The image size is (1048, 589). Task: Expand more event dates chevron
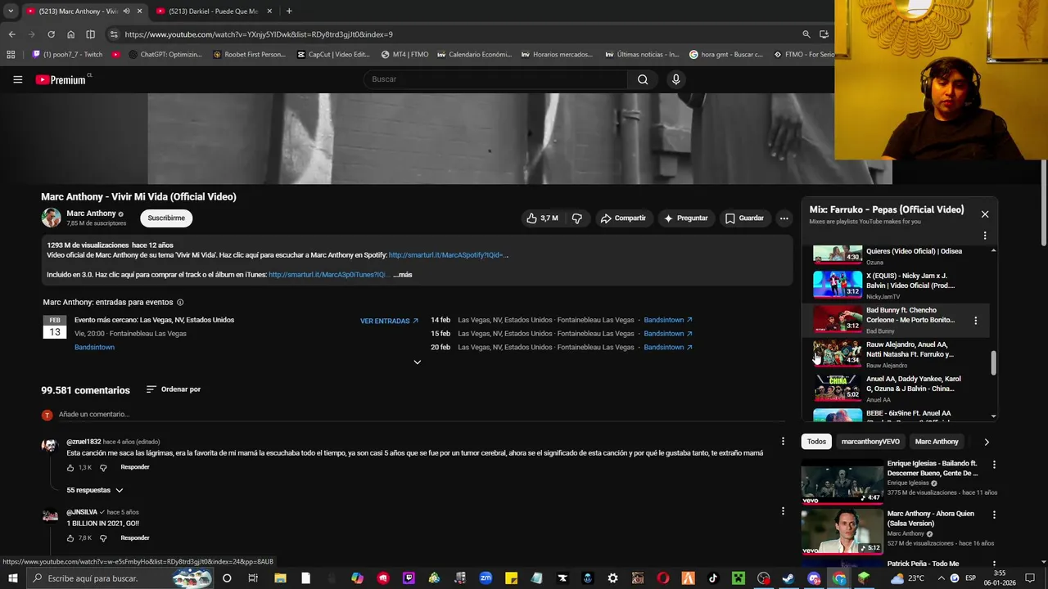point(417,362)
